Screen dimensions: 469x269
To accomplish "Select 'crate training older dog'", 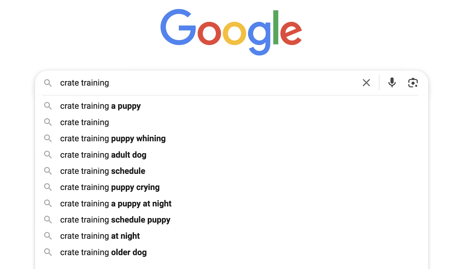I will 103,252.
